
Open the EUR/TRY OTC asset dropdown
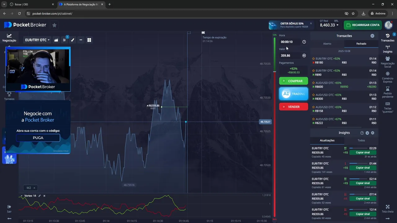37,40
